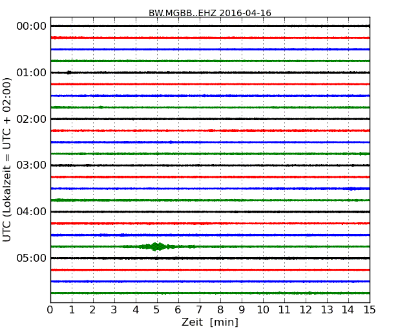Click the seismic event burst on green trace
The height and width of the screenshot is (336, 420).
tap(158, 246)
